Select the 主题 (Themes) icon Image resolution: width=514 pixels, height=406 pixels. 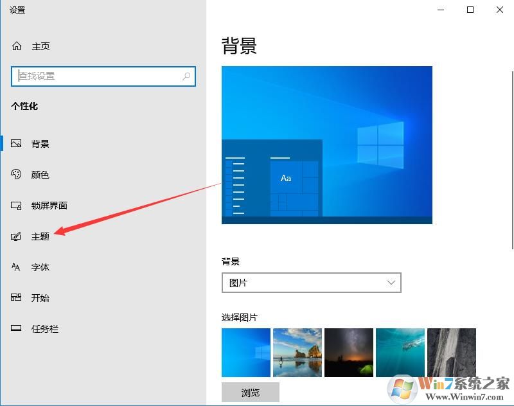pos(16,236)
